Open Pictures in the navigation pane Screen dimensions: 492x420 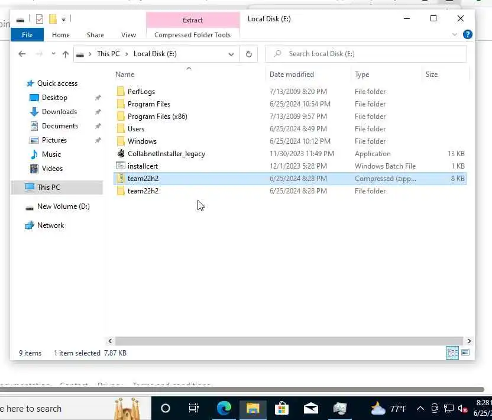click(x=54, y=140)
